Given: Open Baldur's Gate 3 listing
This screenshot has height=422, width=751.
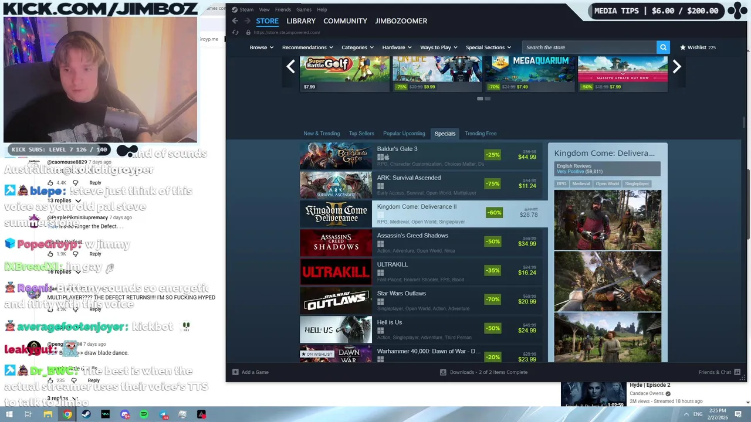Looking at the screenshot, I should pos(420,156).
